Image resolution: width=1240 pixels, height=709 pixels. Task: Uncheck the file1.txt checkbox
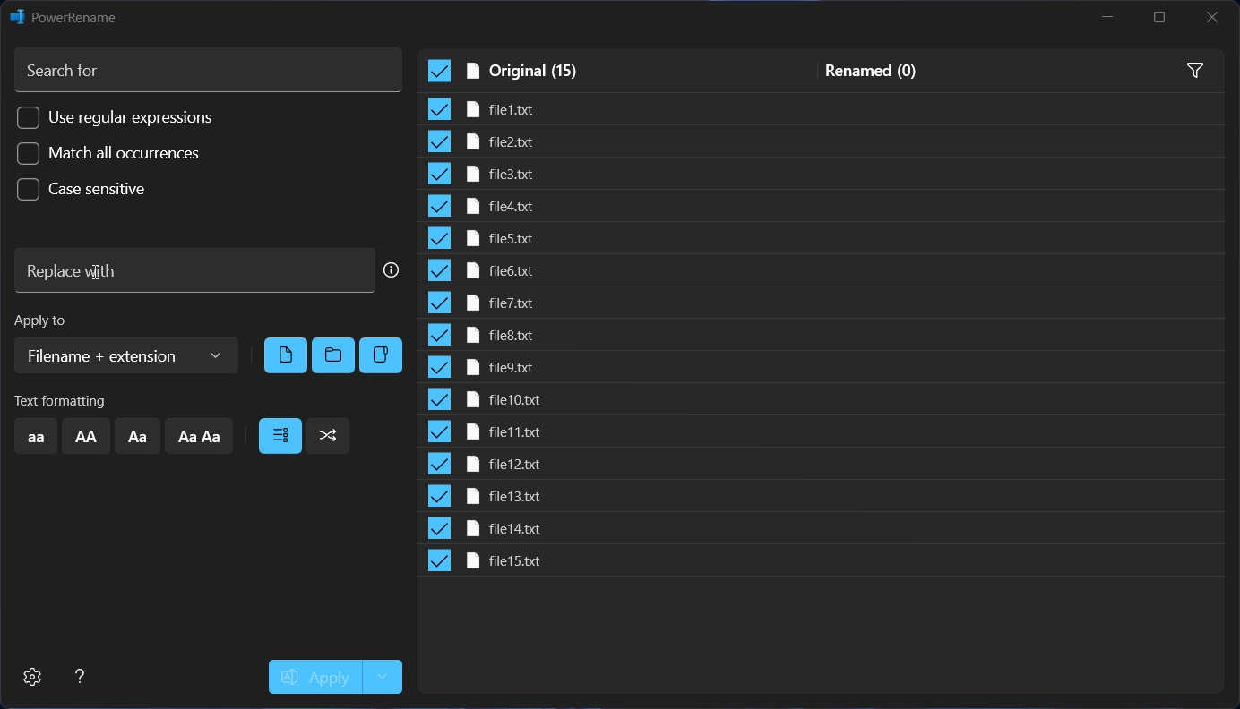pyautogui.click(x=439, y=109)
